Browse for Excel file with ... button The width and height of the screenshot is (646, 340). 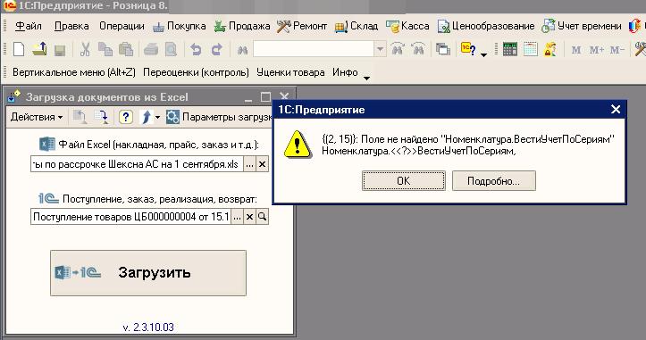click(249, 164)
